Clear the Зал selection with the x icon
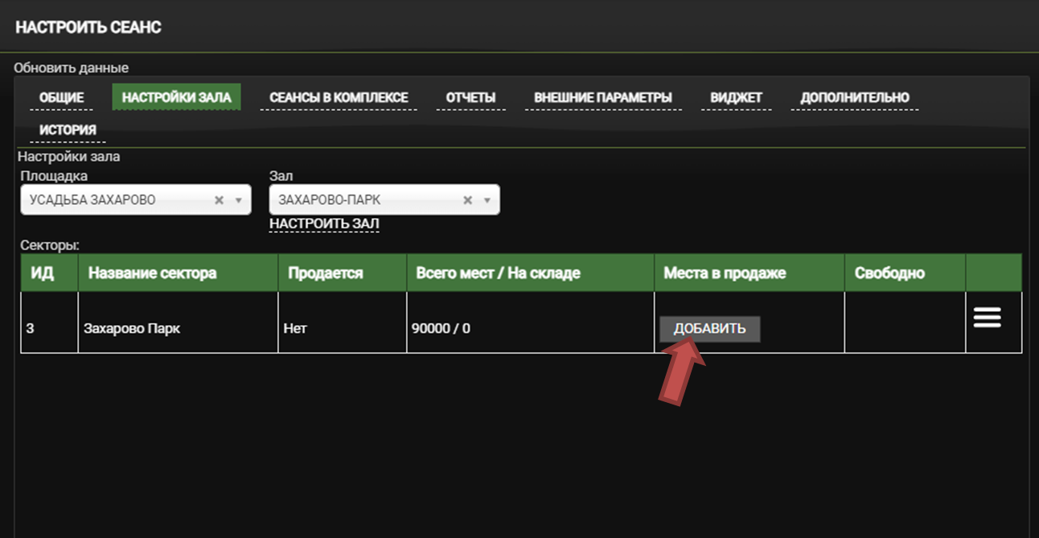The height and width of the screenshot is (538, 1039). (x=467, y=200)
